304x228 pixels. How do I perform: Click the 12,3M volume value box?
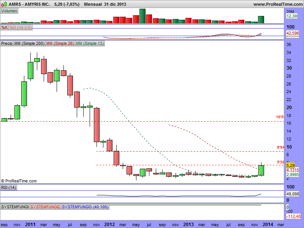292,16
